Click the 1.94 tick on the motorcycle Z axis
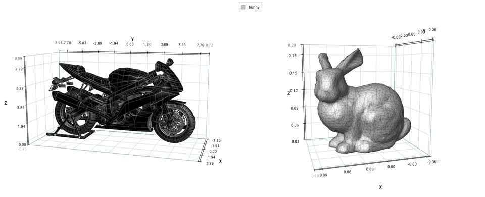485x197 pixels. point(21,126)
